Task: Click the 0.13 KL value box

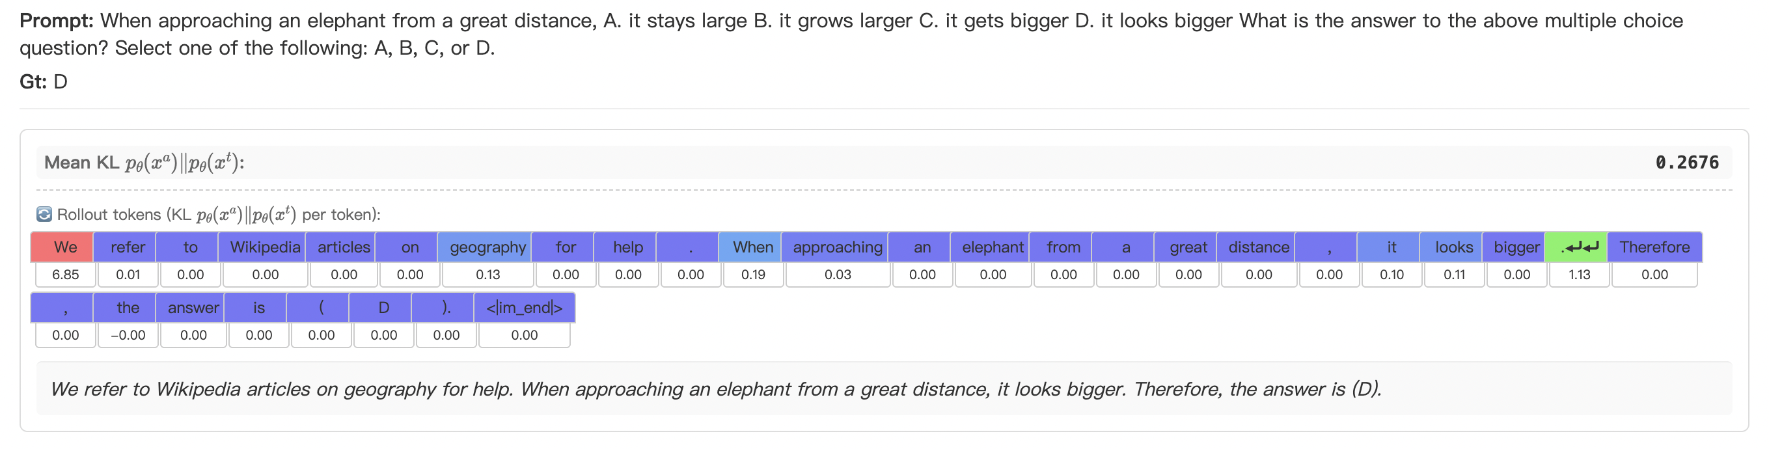Action: 487,275
